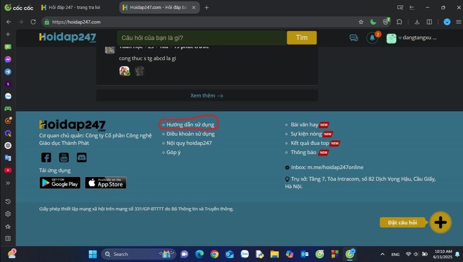
Task: Reload the page
Action: point(33,22)
